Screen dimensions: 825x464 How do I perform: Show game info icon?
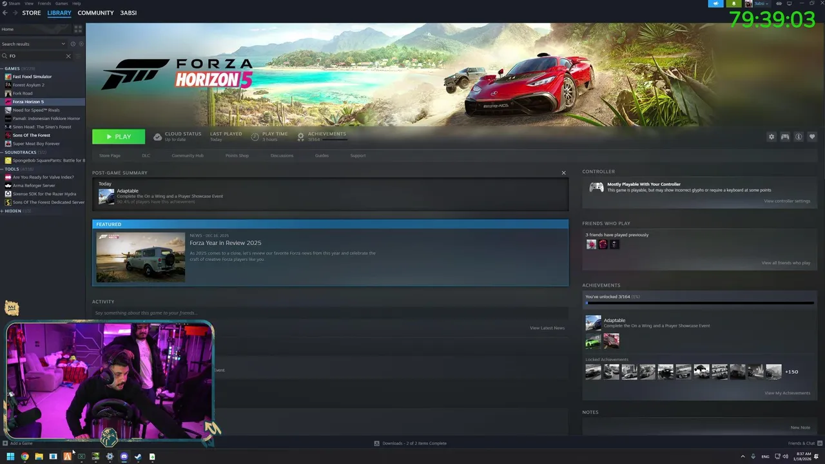click(x=799, y=137)
